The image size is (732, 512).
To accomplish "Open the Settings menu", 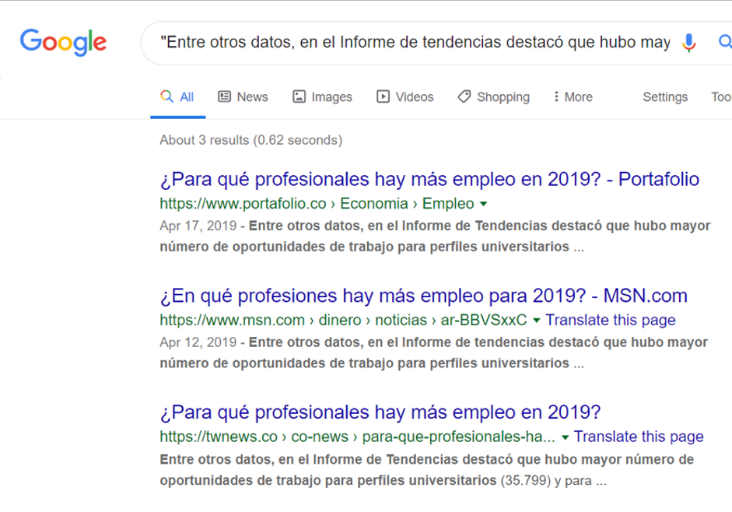I will pyautogui.click(x=664, y=97).
